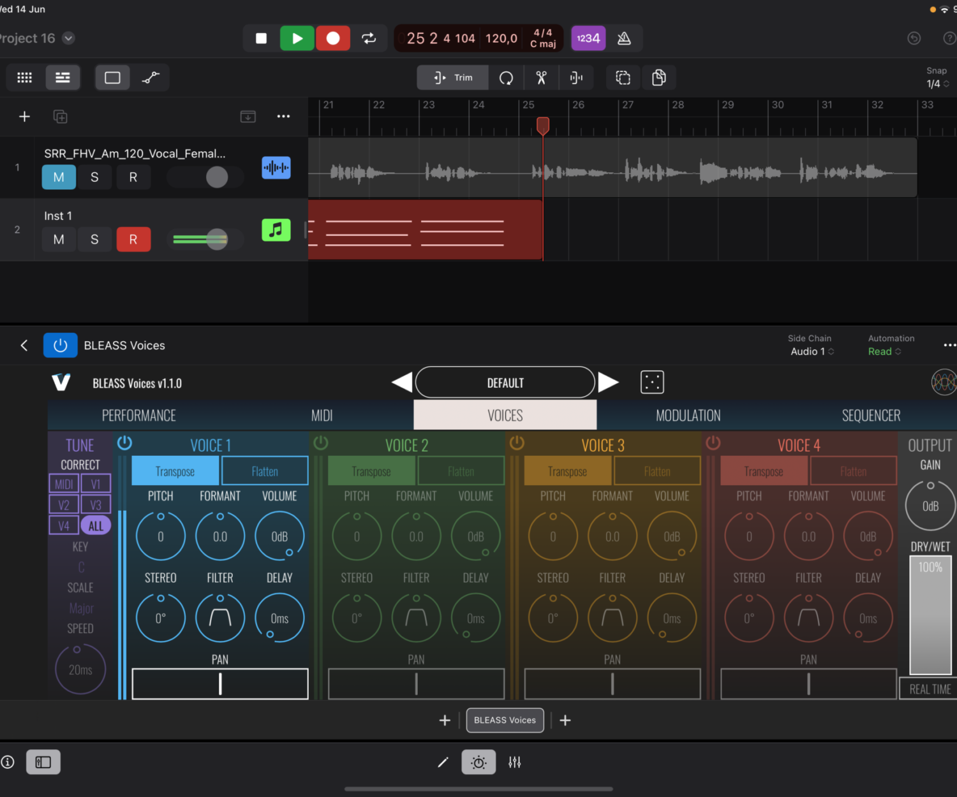
Task: Click the Flatten button in Voice 1
Action: click(x=265, y=472)
